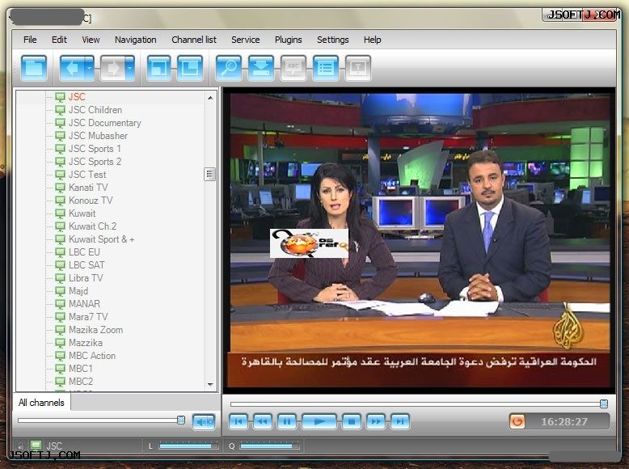This screenshot has width=629, height=469.
Task: Open the Navigation menu
Action: pyautogui.click(x=136, y=40)
